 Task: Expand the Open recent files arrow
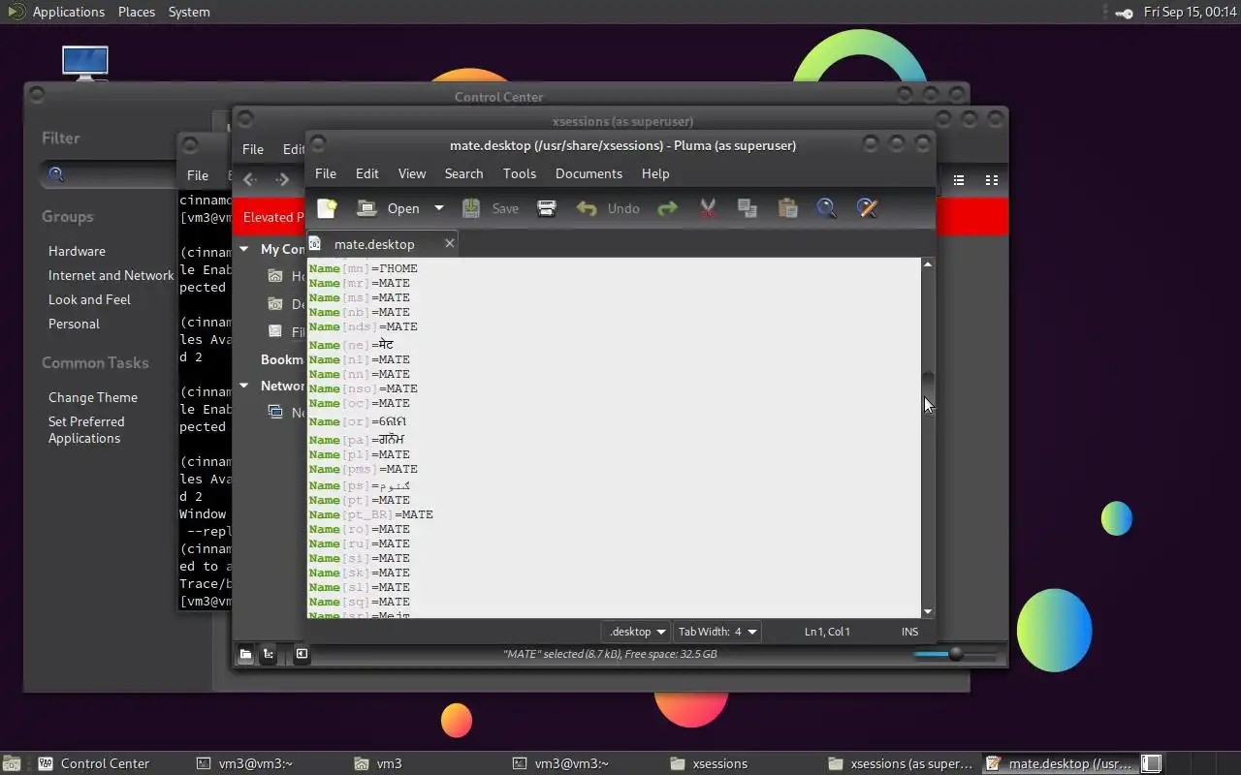pos(438,208)
